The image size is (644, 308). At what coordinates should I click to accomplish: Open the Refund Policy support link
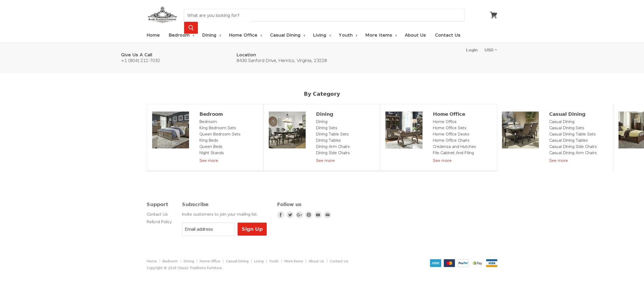pos(159,222)
